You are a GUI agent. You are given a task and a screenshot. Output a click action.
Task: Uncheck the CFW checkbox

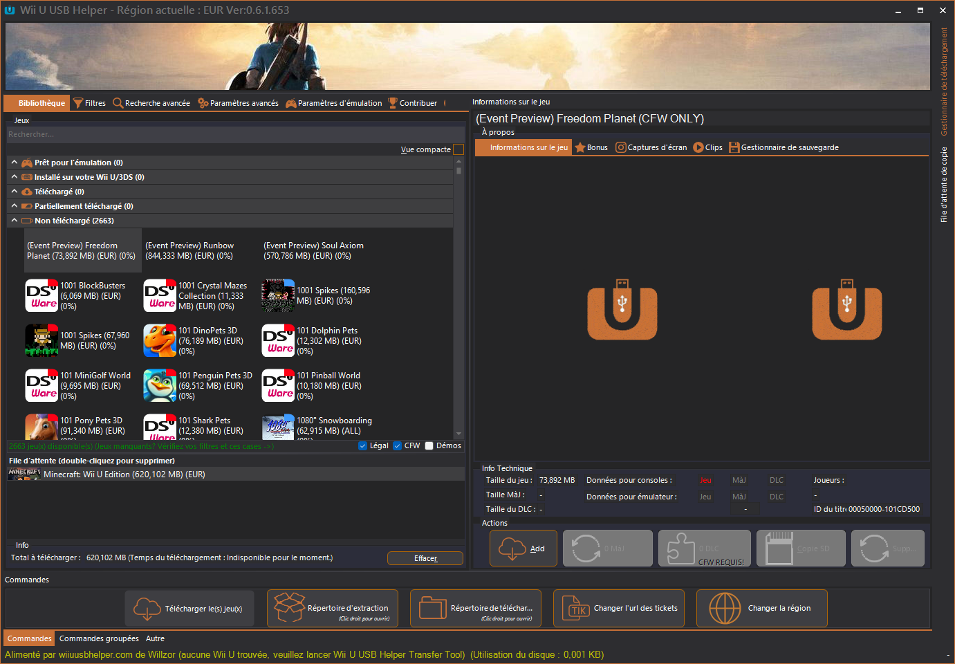tap(397, 446)
